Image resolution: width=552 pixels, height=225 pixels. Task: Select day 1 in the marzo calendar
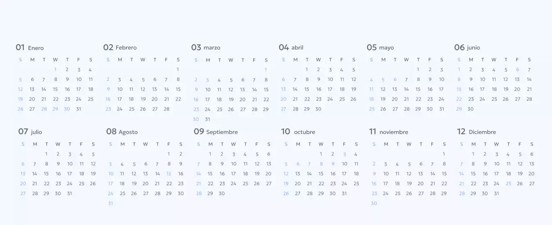point(266,70)
